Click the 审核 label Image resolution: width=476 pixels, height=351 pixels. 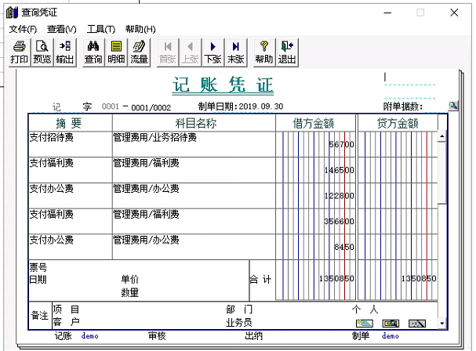[x=157, y=336]
